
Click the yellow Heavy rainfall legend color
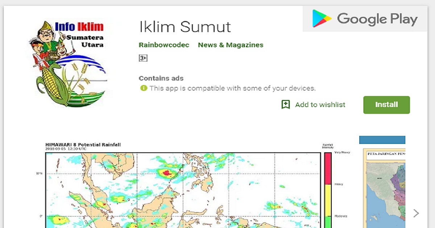328,200
